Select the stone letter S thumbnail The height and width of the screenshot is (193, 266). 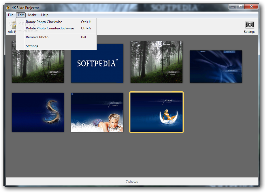(38, 112)
